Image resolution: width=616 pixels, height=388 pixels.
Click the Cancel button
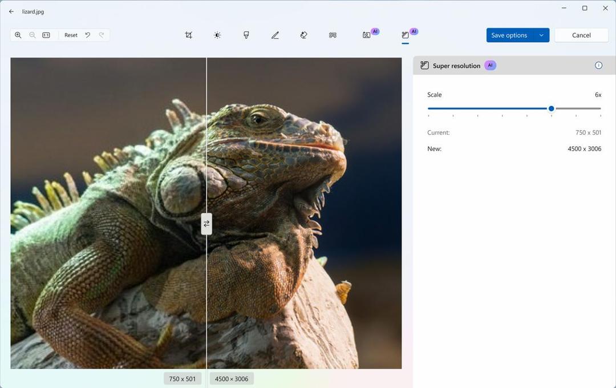[x=581, y=35]
